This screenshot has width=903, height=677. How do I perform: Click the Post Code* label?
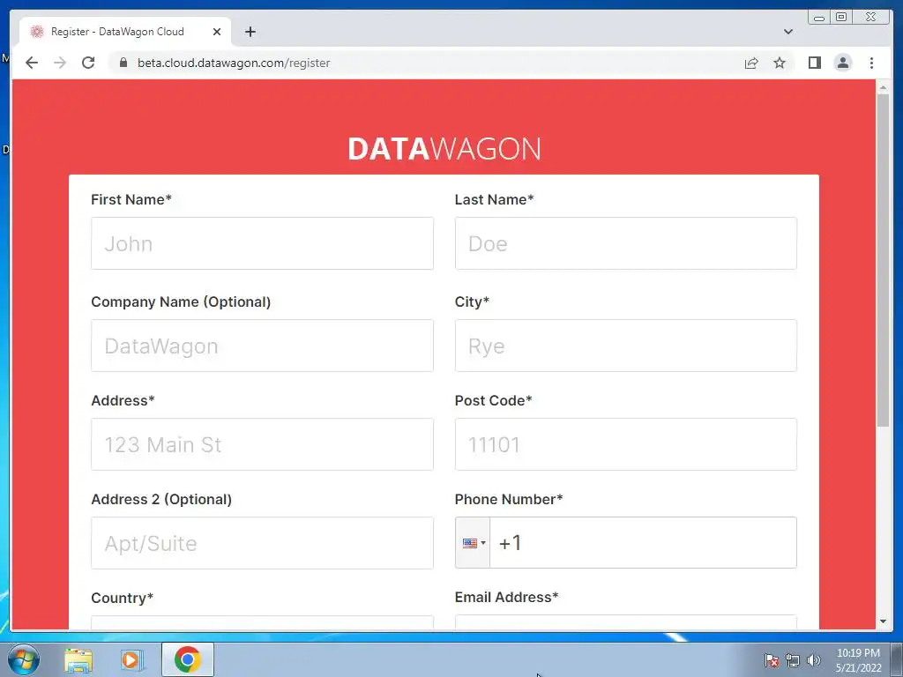pyautogui.click(x=493, y=401)
